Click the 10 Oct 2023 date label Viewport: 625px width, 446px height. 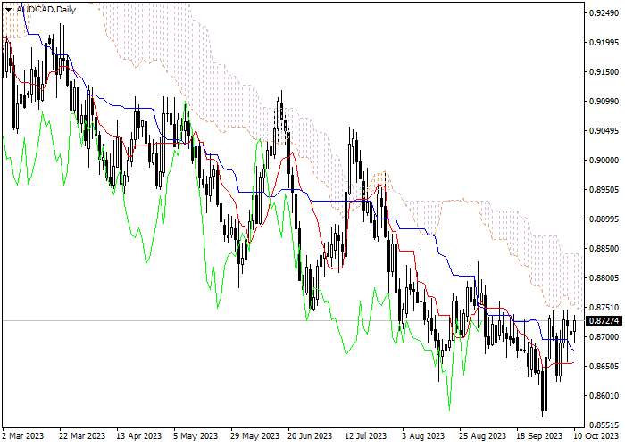point(596,435)
